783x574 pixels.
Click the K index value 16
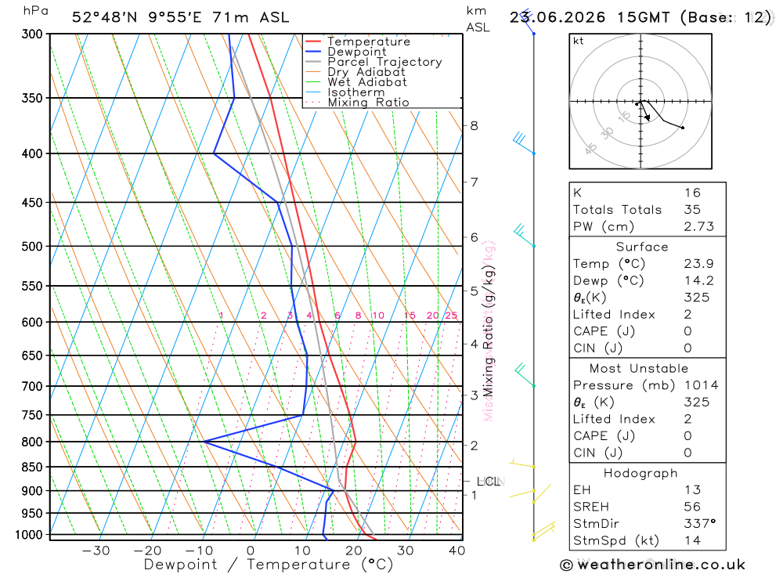tap(693, 193)
